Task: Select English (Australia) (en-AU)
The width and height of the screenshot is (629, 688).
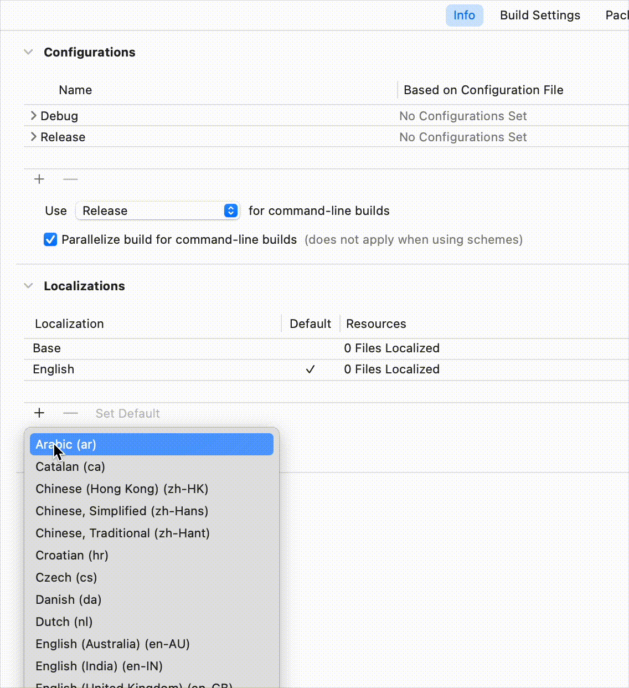Action: [x=112, y=644]
